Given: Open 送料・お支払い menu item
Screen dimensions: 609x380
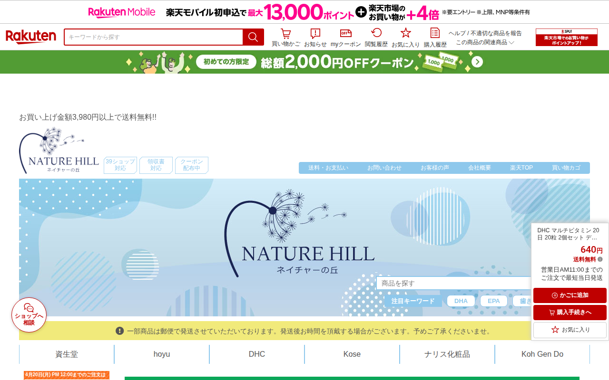Looking at the screenshot, I should pyautogui.click(x=328, y=168).
